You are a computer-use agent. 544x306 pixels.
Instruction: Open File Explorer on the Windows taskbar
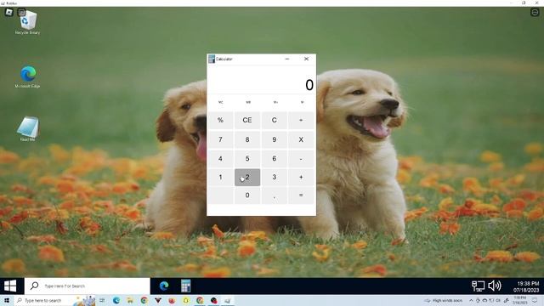tap(130, 300)
